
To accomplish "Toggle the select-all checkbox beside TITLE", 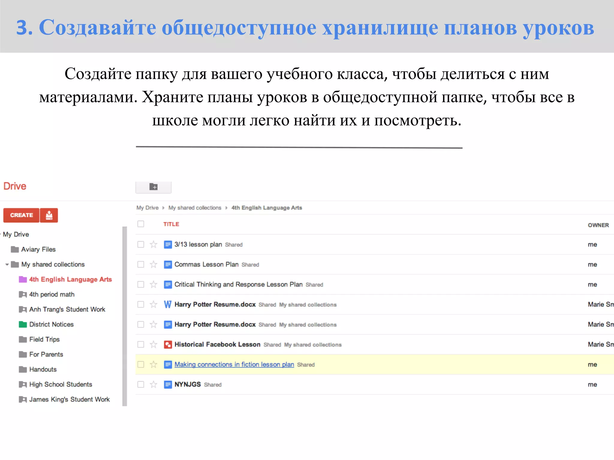I will pyautogui.click(x=141, y=224).
